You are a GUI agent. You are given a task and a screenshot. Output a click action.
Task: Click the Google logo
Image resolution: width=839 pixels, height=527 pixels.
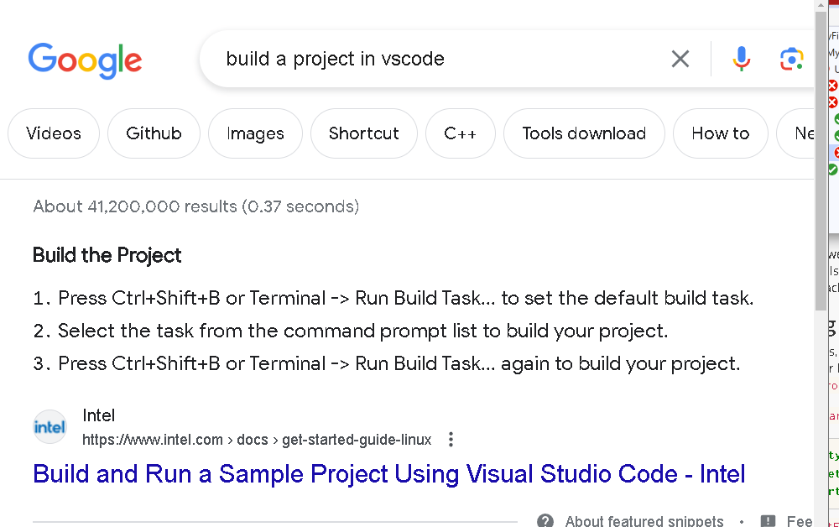85,60
